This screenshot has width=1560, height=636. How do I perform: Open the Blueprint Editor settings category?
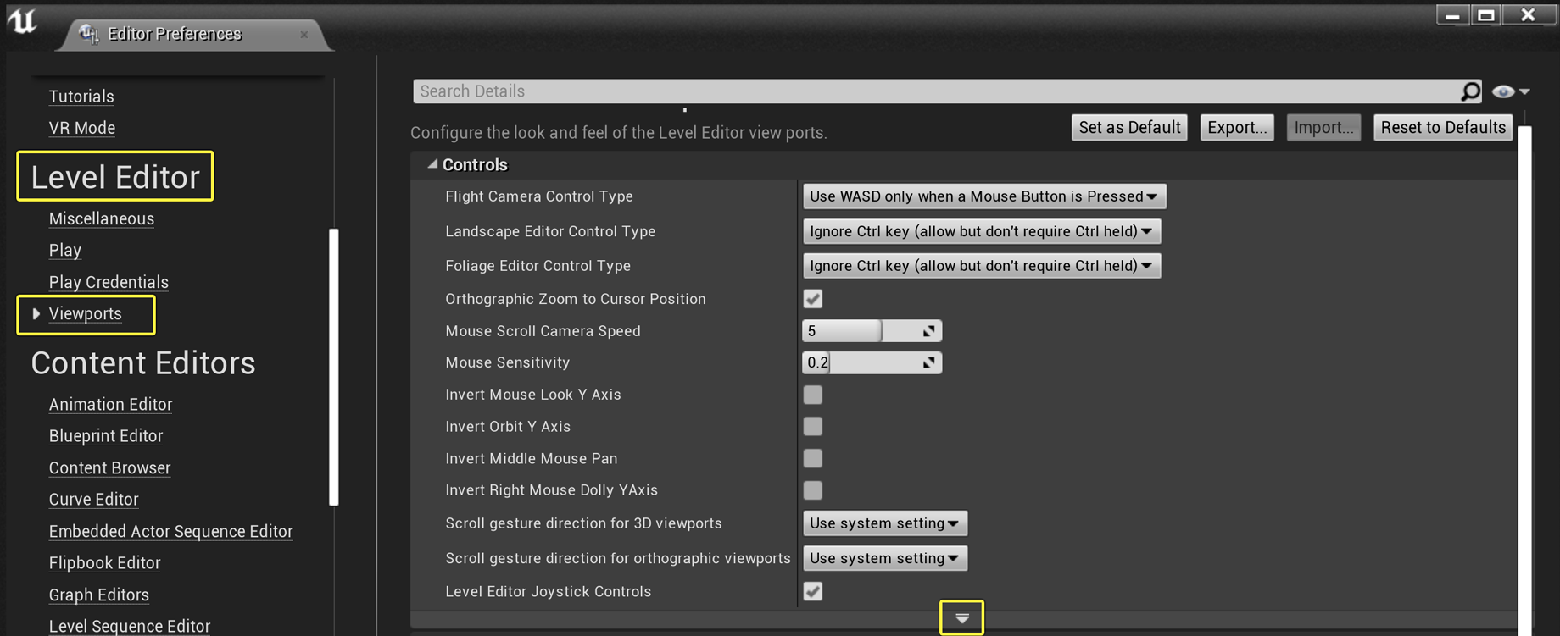106,436
